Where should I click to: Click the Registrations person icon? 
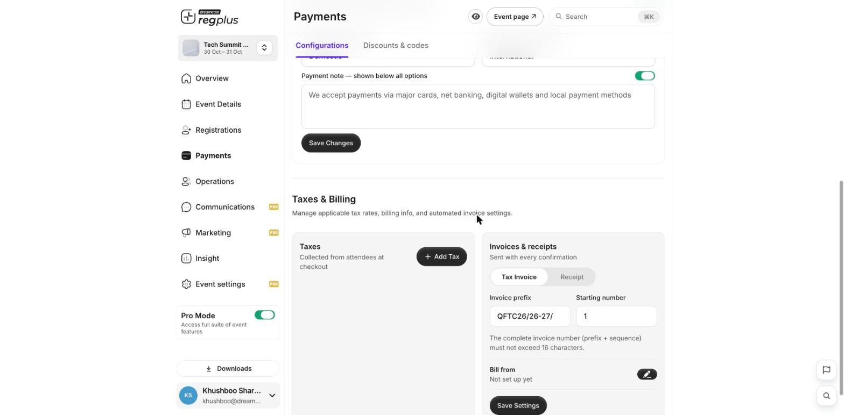click(186, 130)
